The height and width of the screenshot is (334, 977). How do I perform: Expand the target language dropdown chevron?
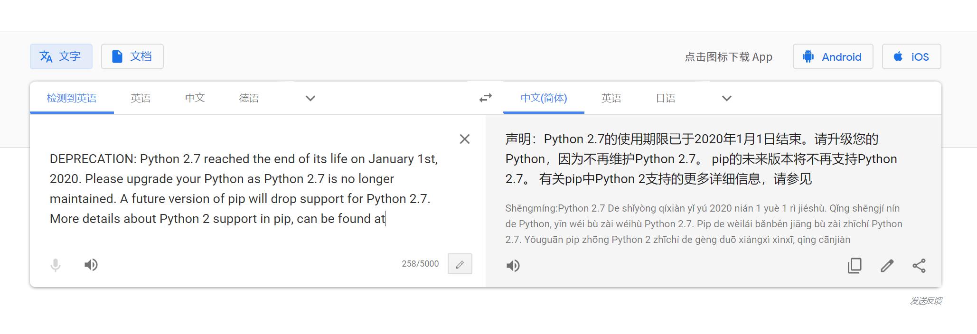click(x=727, y=98)
